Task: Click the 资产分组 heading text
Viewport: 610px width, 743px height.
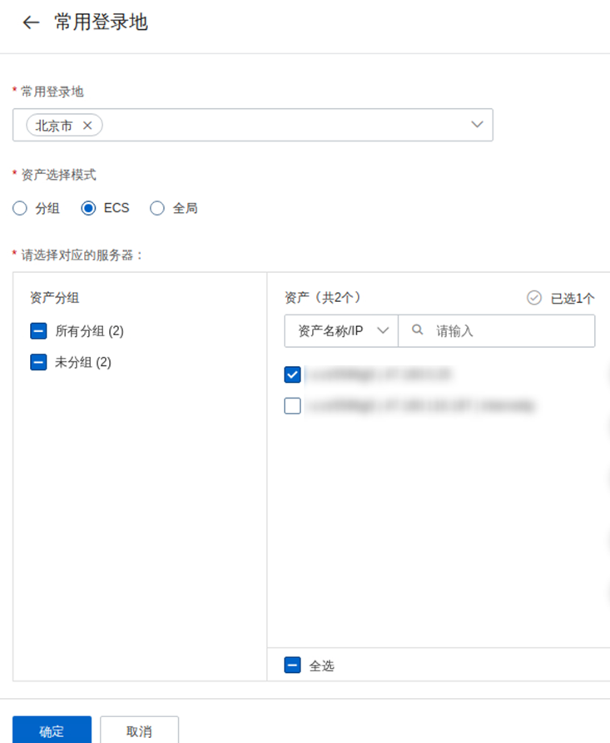Action: pos(54,298)
